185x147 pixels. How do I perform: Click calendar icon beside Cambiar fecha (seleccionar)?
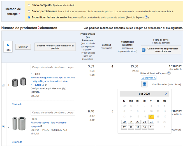click(144, 84)
